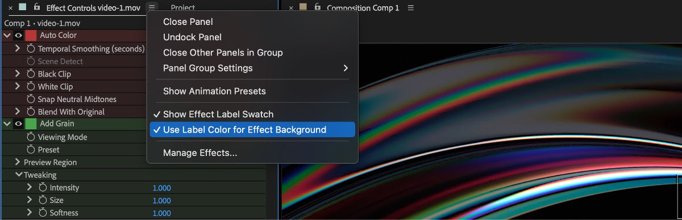Toggle the Intensity stopwatch
Viewport: 682px width, 220px height.
(x=43, y=188)
